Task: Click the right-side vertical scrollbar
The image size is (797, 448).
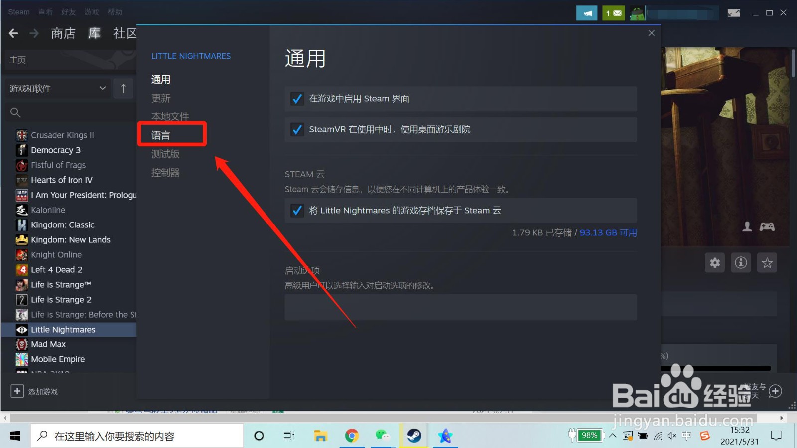Action: tap(793, 64)
